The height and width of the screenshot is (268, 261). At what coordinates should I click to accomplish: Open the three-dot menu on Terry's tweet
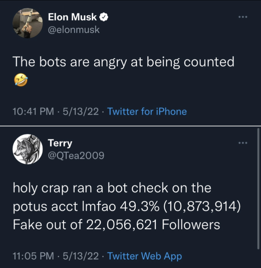click(x=243, y=143)
